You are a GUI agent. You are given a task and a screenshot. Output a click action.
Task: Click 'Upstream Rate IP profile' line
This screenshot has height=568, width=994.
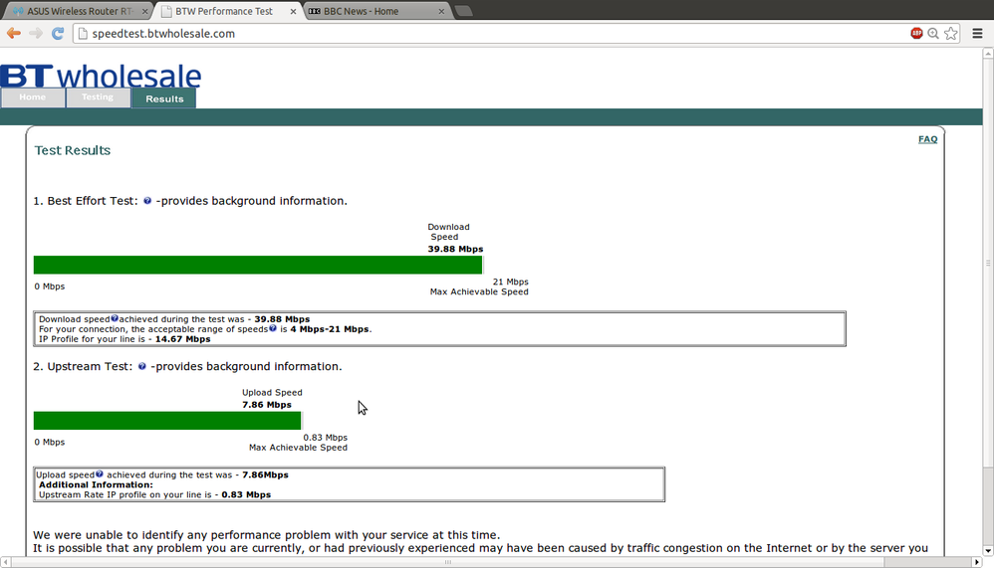point(154,494)
